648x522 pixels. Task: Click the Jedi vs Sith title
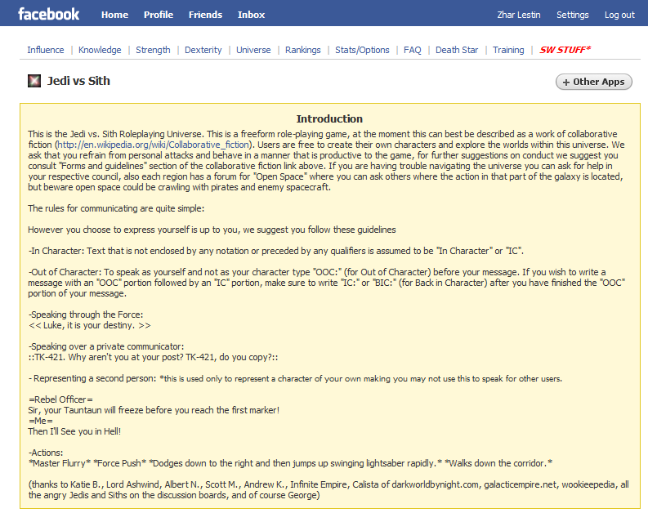(x=78, y=81)
